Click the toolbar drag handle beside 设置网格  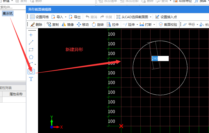pos(27,17)
